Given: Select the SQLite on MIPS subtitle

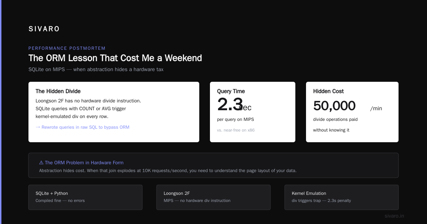Looking at the screenshot, I should pyautogui.click(x=96, y=69).
